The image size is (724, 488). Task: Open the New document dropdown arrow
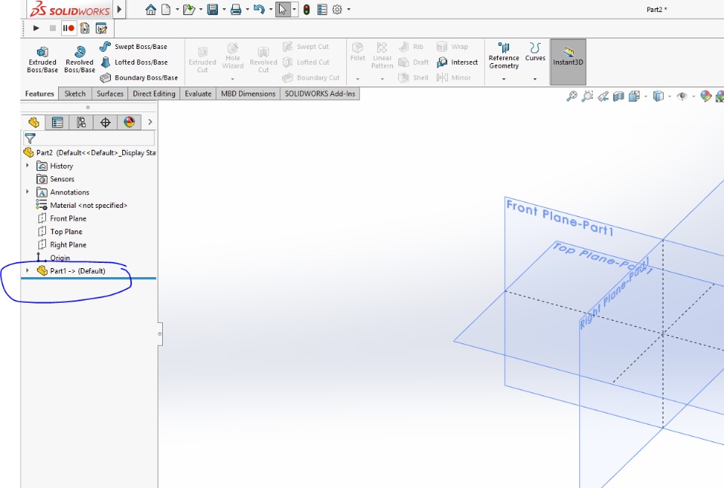(176, 9)
